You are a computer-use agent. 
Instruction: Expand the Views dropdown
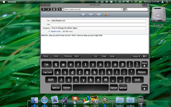[x=136, y=56]
